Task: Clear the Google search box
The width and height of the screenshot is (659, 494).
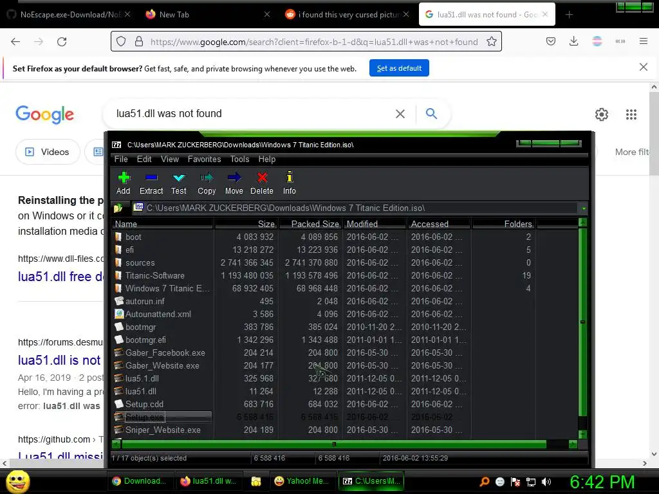Action: 400,114
